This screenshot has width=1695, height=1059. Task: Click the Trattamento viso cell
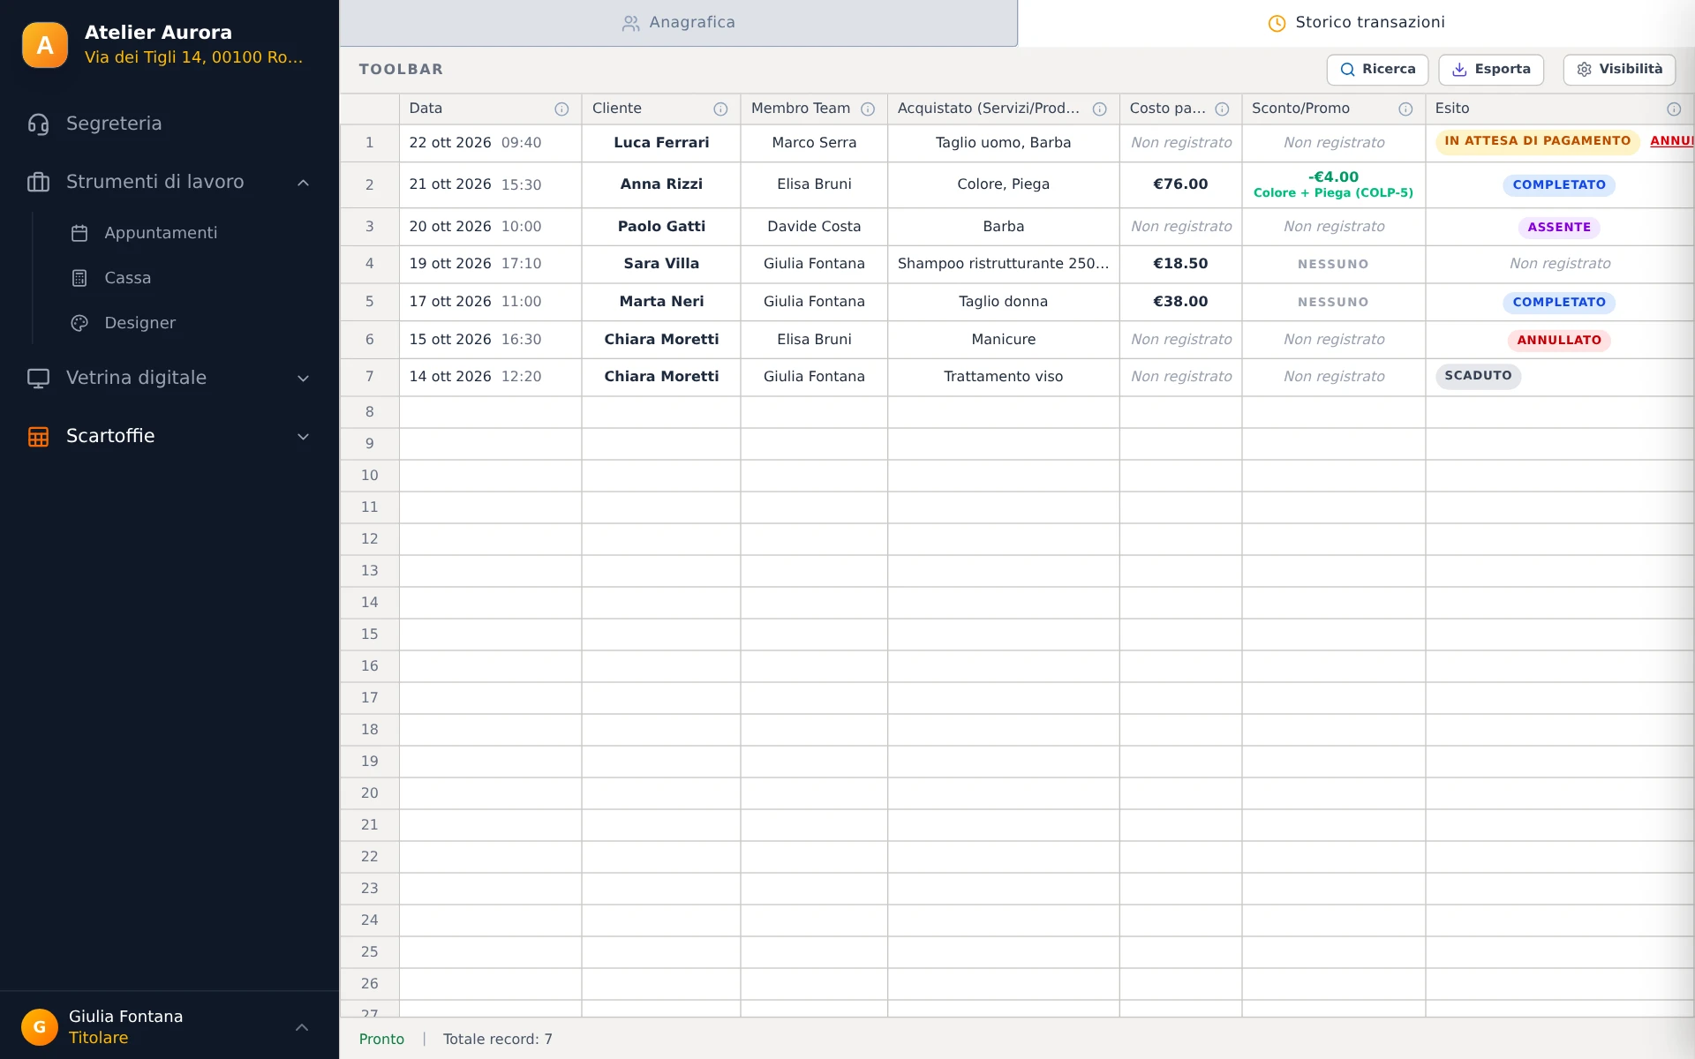[x=1003, y=377]
